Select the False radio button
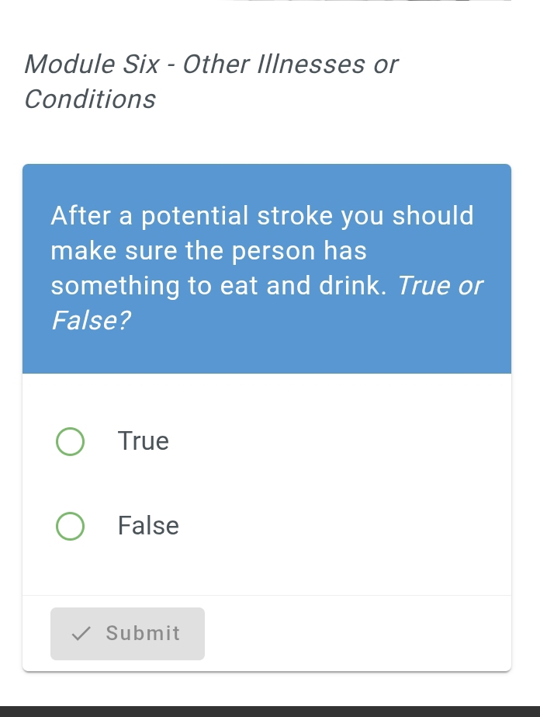This screenshot has width=540, height=717. click(x=70, y=526)
